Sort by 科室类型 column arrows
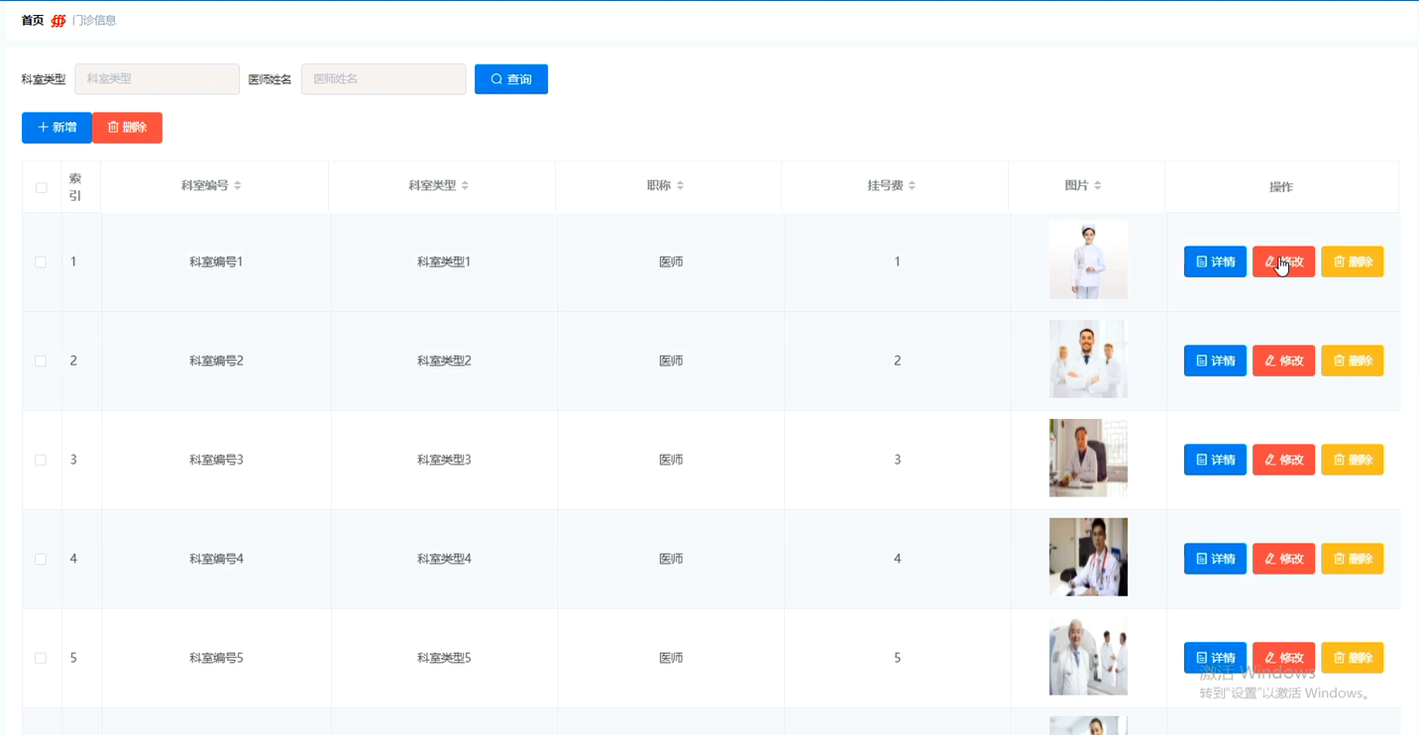1419x735 pixels. coord(465,186)
